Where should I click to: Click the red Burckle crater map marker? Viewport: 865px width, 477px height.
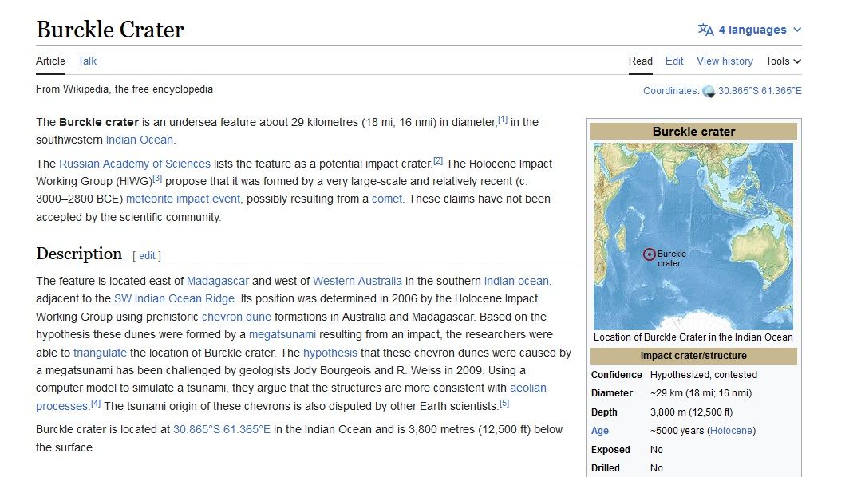tap(650, 254)
